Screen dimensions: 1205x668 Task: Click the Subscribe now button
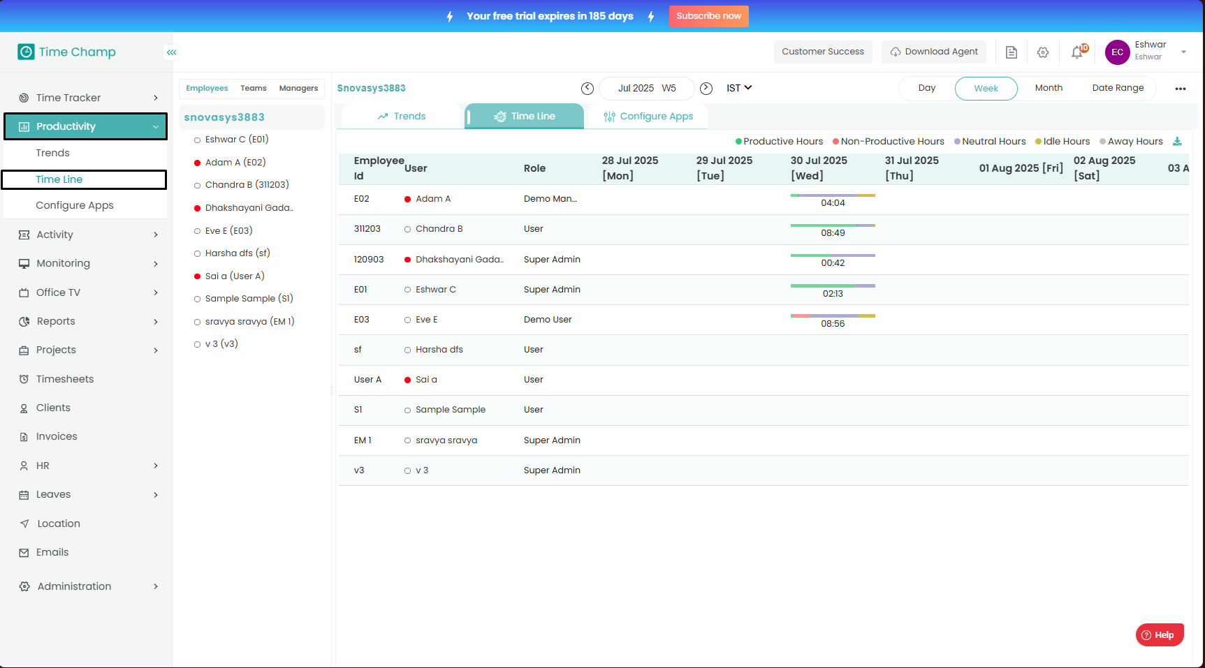tap(708, 16)
